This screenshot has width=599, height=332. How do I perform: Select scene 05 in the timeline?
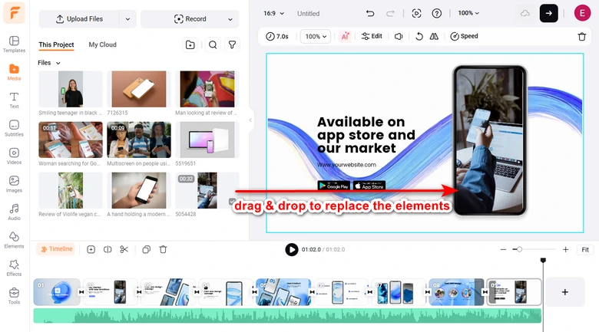click(x=283, y=292)
